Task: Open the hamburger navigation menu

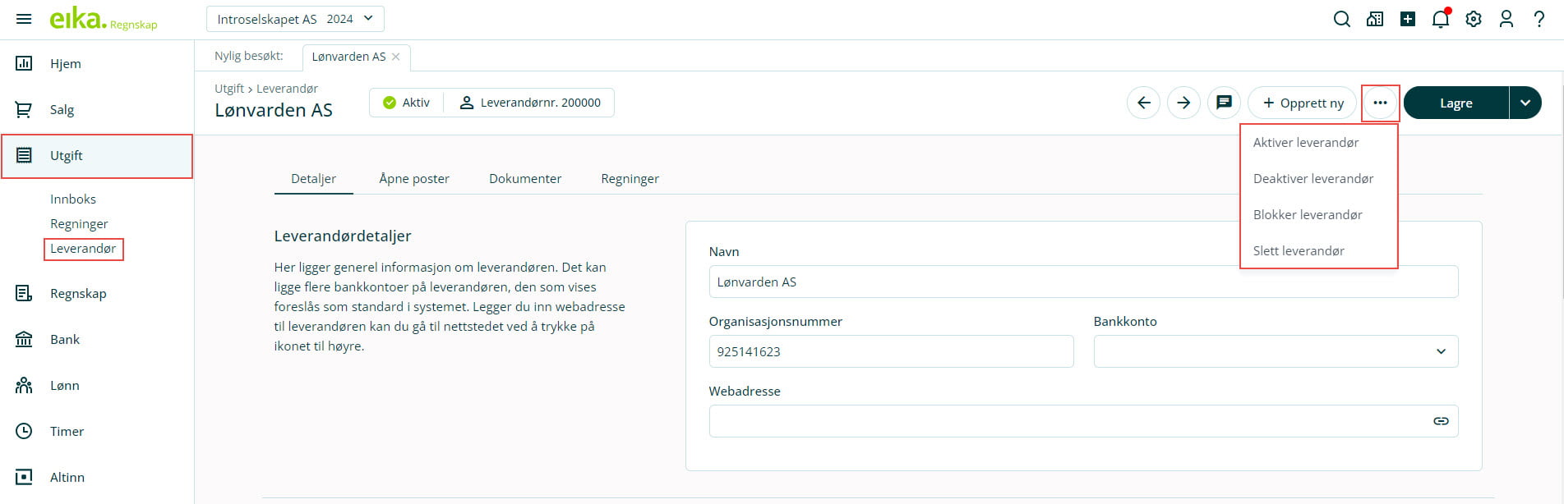Action: 24,19
